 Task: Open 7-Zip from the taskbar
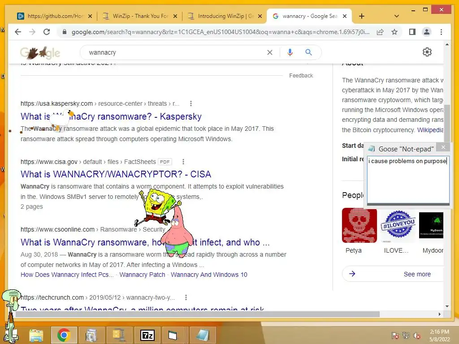147,335
